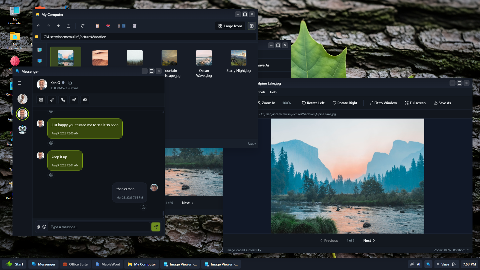Add reaction to "just happy you trusted me" message
The height and width of the screenshot is (270, 480).
[51, 143]
